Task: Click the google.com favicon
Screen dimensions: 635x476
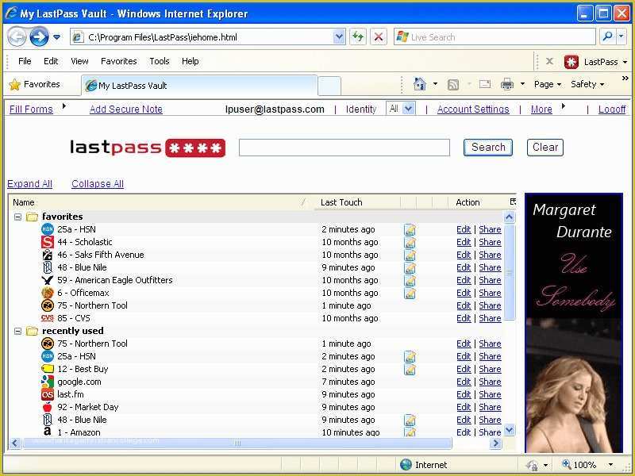Action: click(48, 382)
